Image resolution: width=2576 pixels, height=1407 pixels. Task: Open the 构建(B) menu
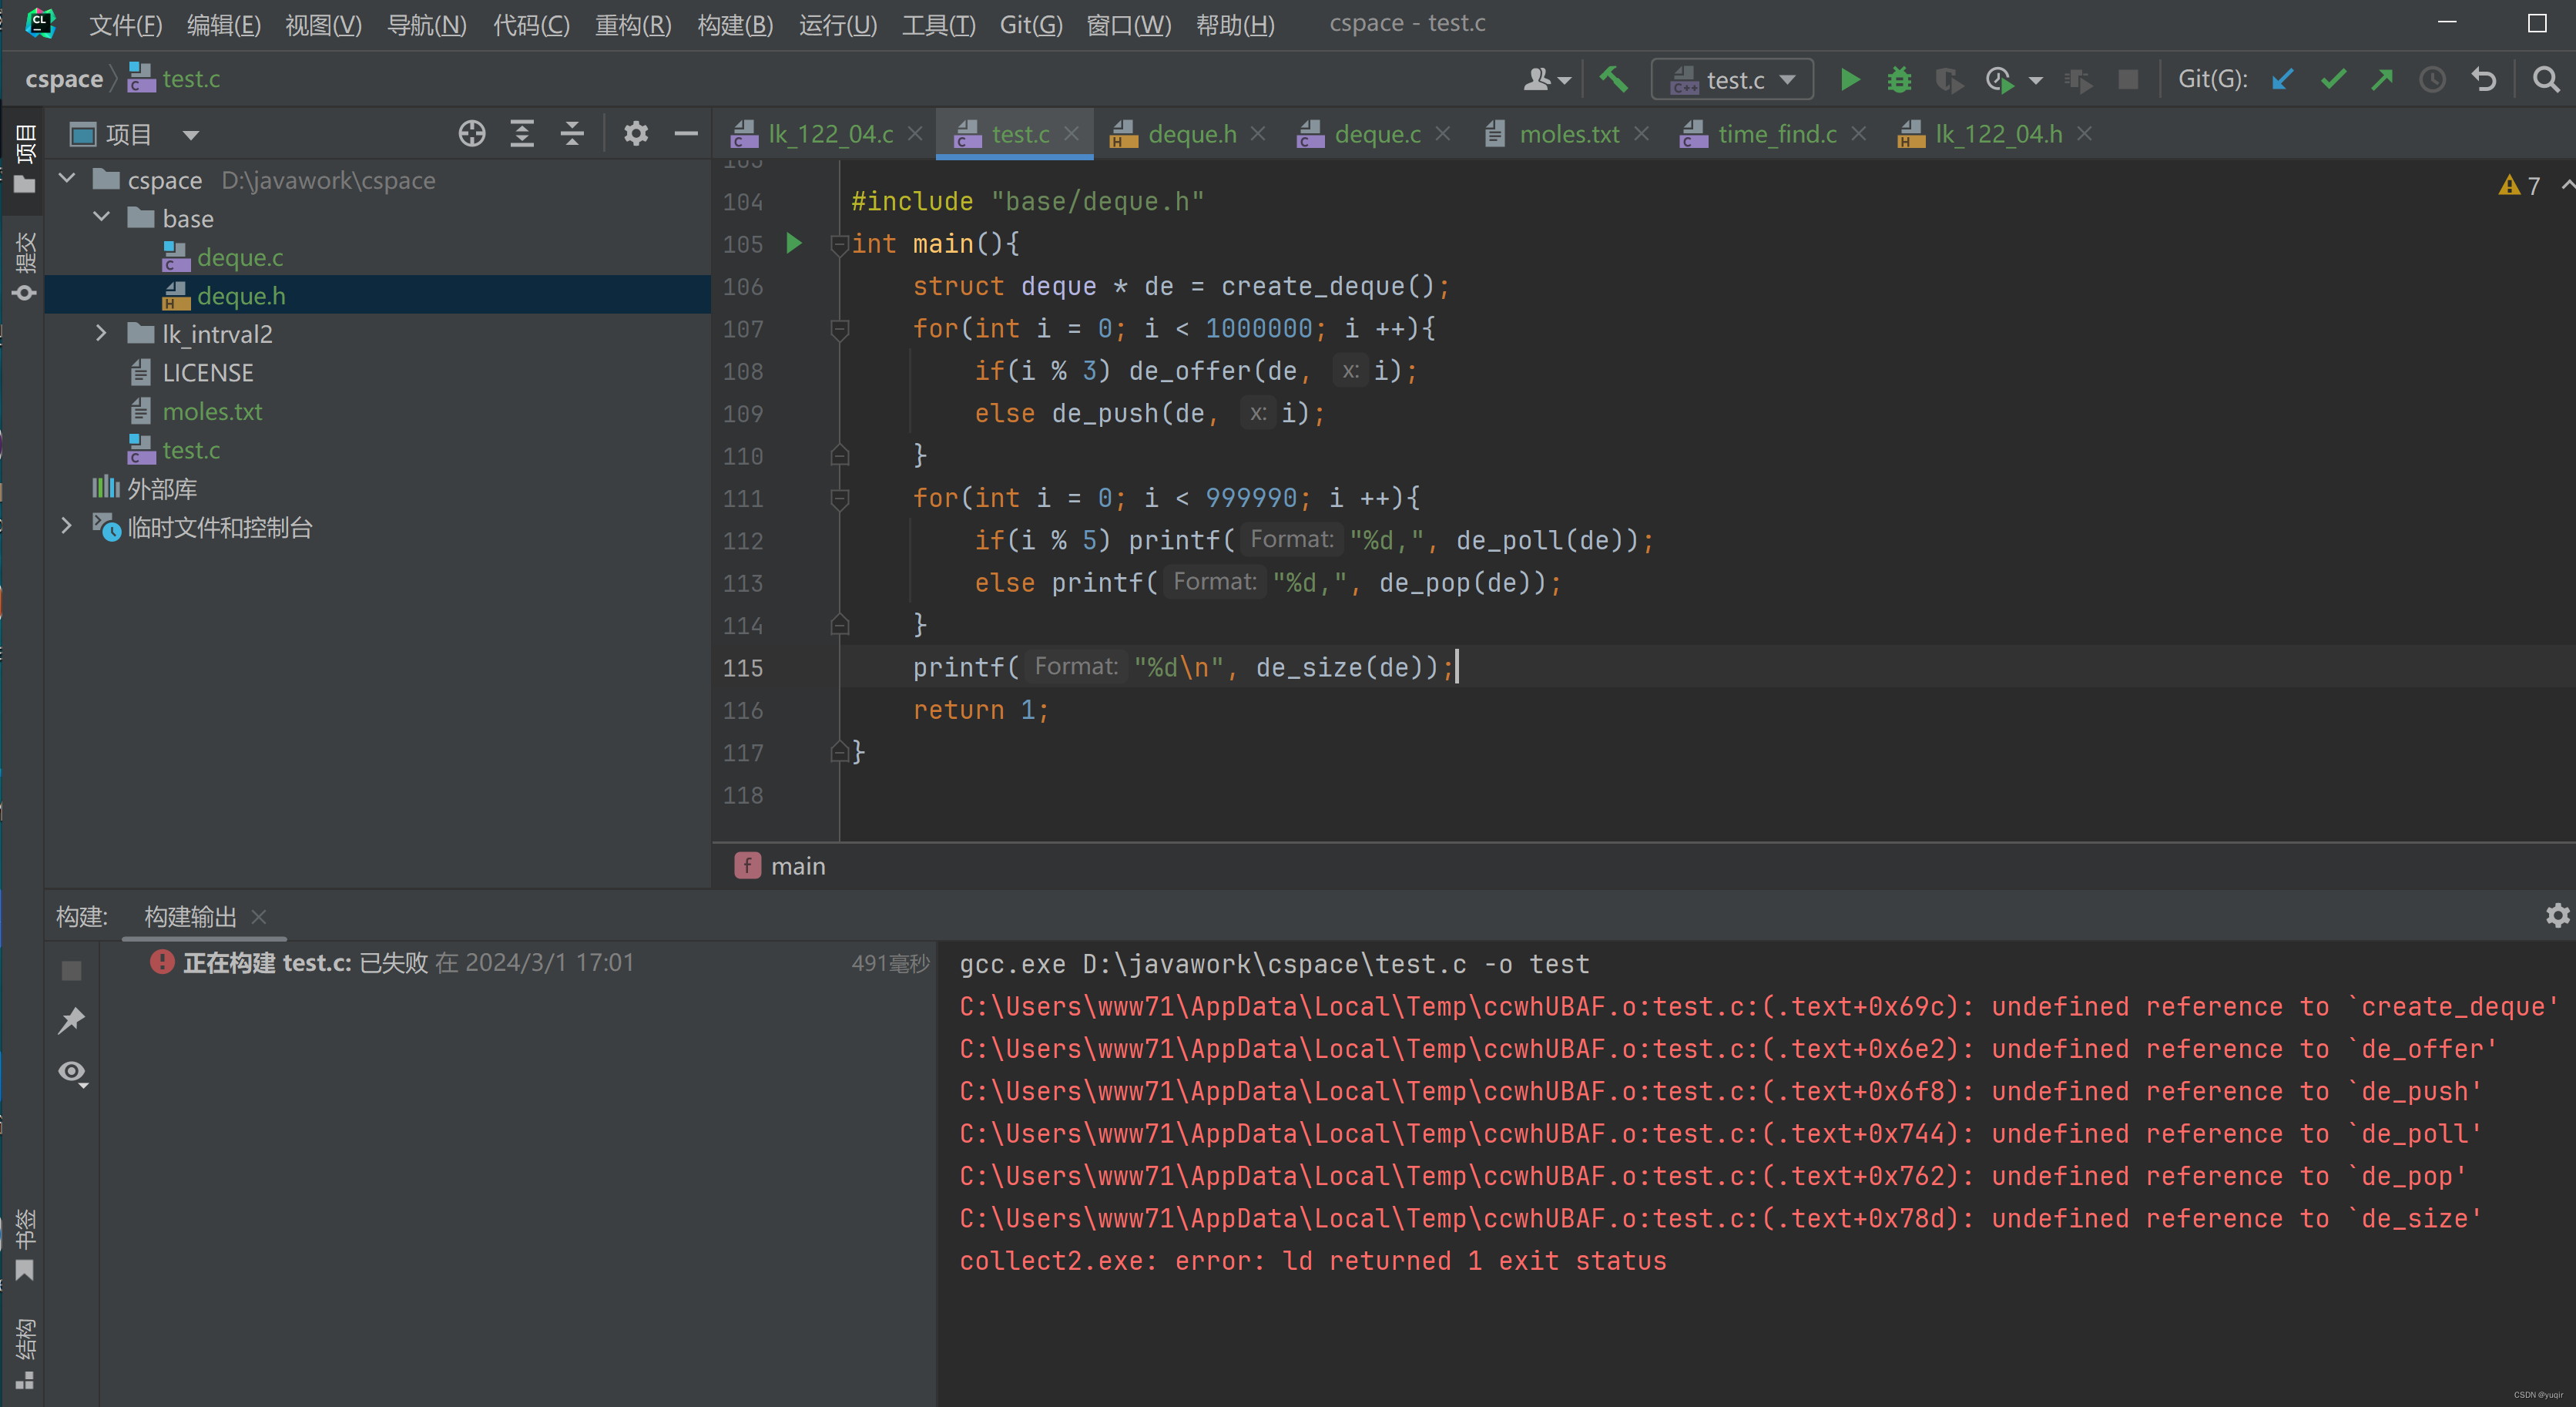[734, 24]
